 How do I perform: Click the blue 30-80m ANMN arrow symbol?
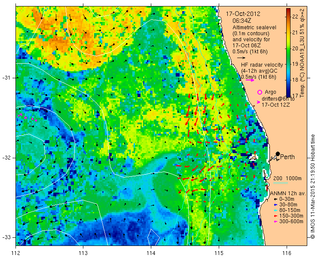(275, 205)
